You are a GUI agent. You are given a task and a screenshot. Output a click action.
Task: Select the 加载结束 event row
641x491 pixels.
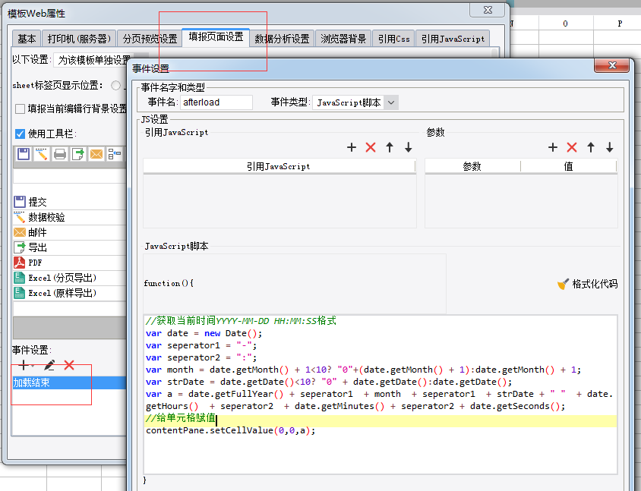[x=70, y=382]
